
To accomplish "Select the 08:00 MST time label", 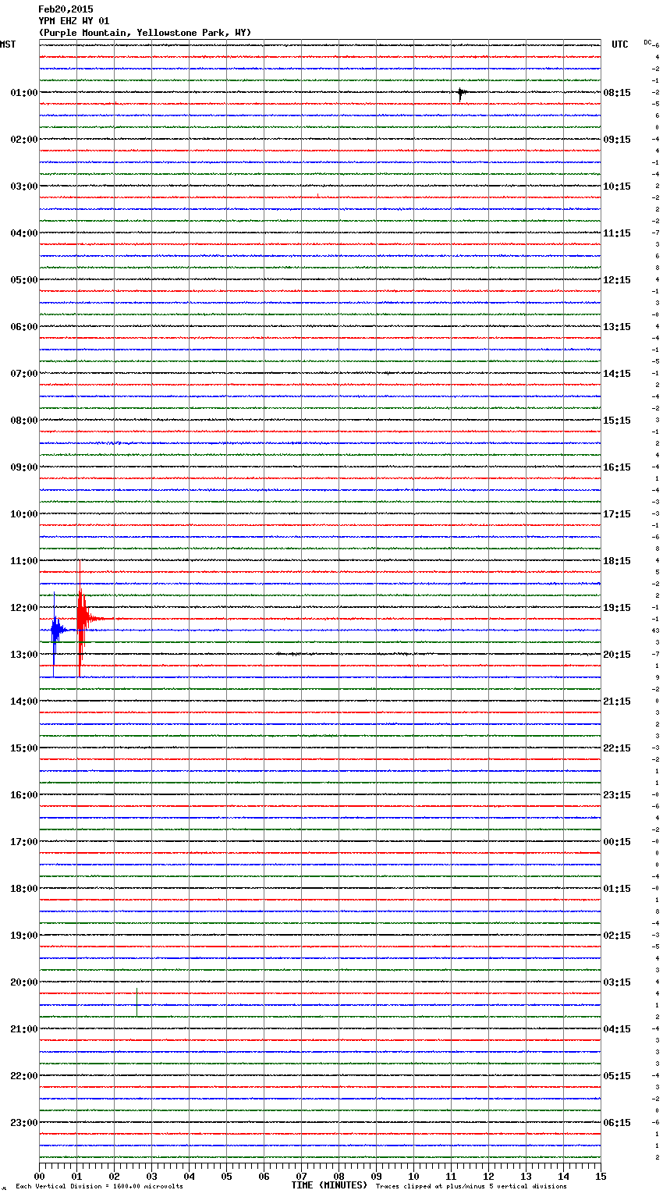I will [24, 421].
